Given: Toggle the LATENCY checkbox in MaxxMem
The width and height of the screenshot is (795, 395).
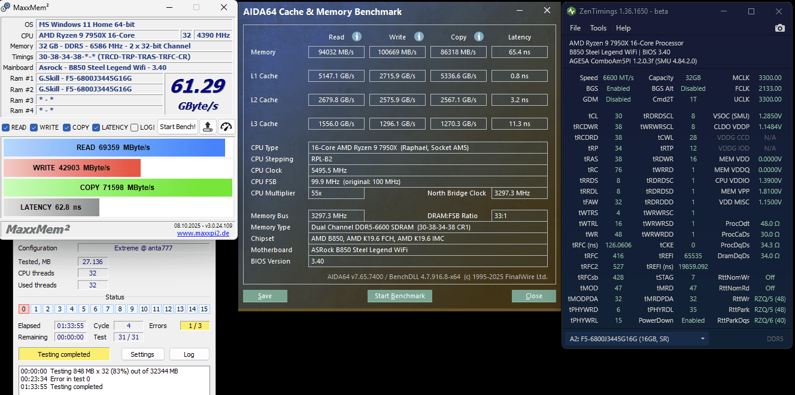Looking at the screenshot, I should click(x=96, y=127).
